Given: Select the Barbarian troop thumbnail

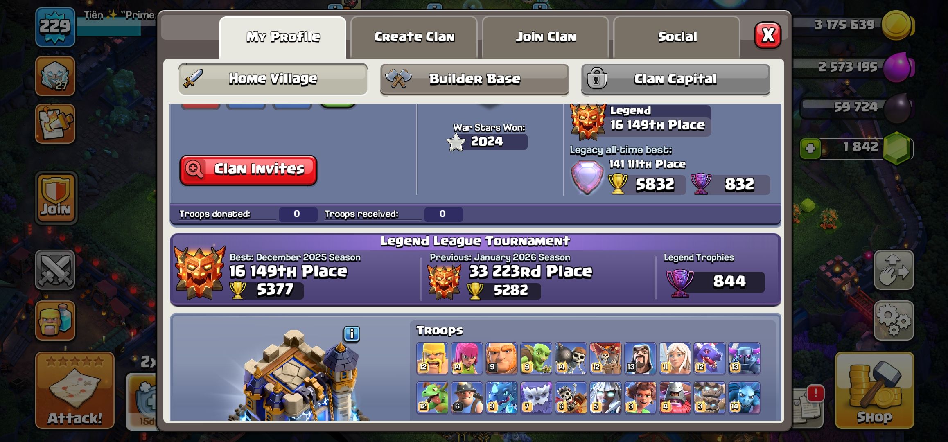Looking at the screenshot, I should click(432, 358).
